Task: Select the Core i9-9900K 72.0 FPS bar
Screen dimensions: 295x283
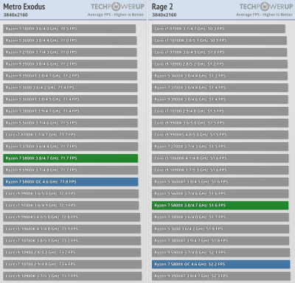Action: pos(71,194)
